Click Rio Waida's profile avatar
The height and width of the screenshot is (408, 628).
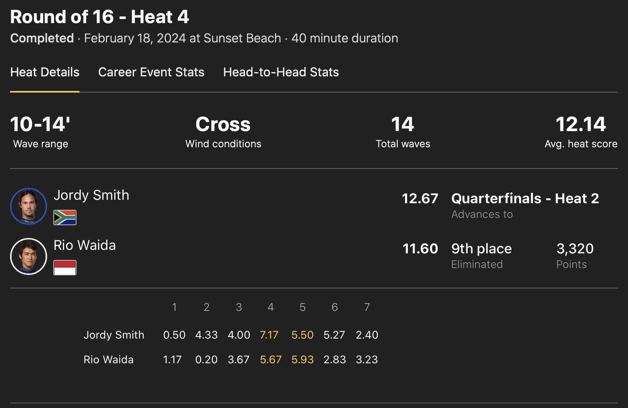pyautogui.click(x=29, y=256)
